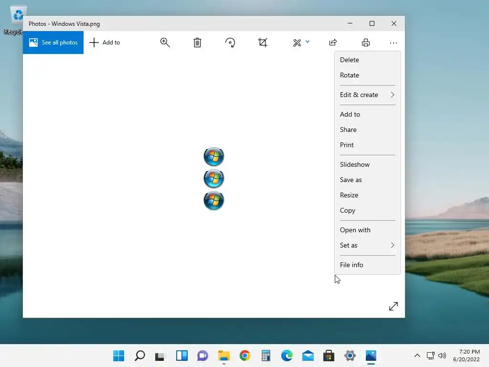This screenshot has height=367, width=489.
Task: Click the Windows Vista image in viewer
Action: tap(213, 179)
